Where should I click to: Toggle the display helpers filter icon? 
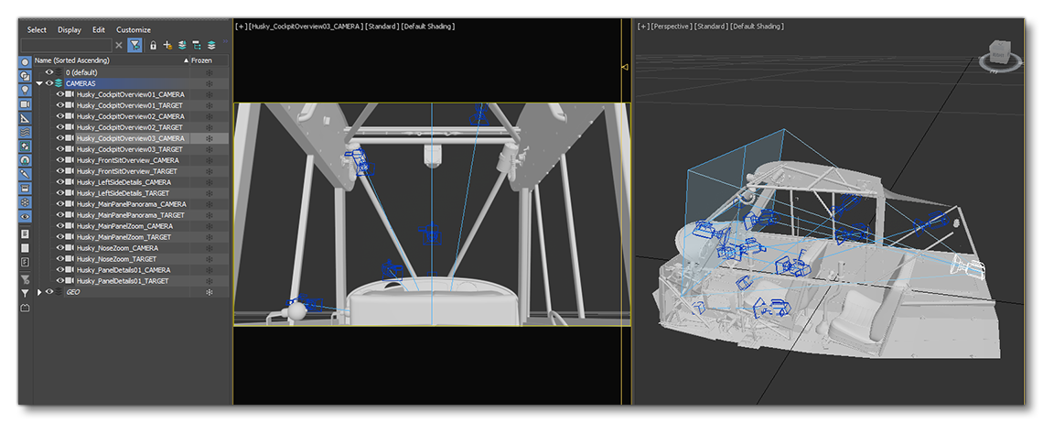point(25,118)
